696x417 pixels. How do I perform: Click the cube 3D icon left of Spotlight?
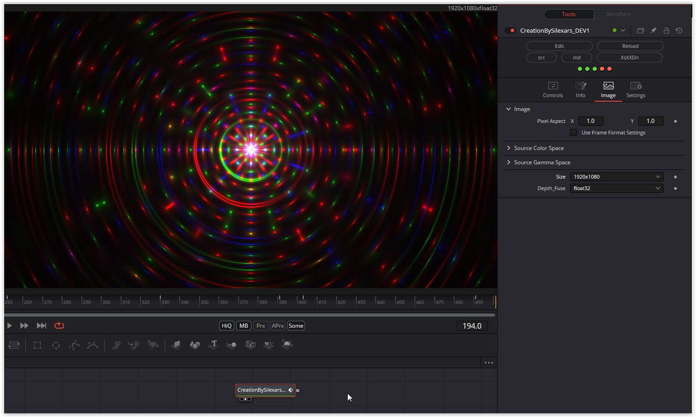coord(250,345)
